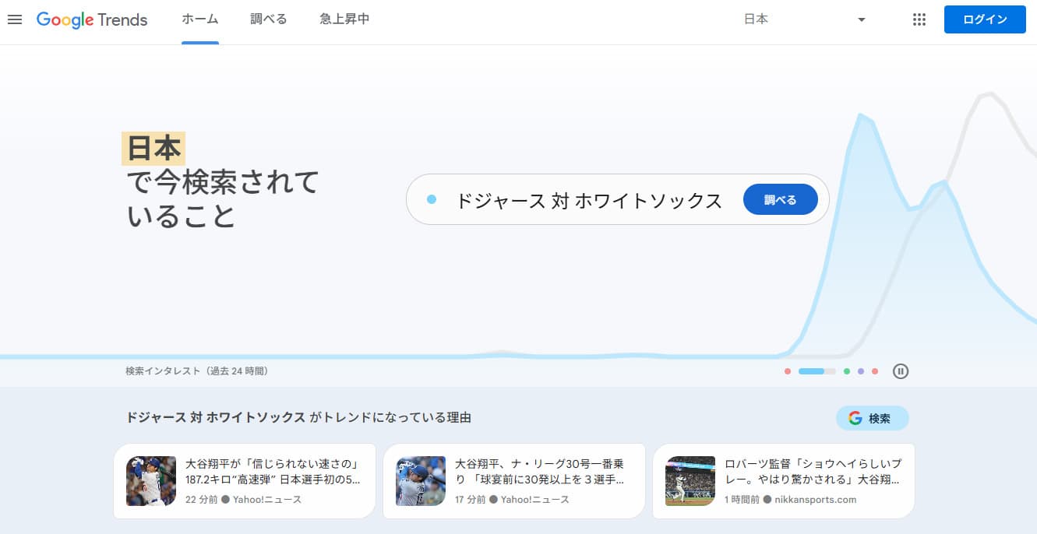Viewport: 1037px width, 534px height.
Task: Select the red carousel indicator dot
Action: [x=787, y=371]
